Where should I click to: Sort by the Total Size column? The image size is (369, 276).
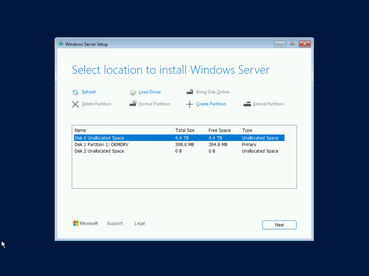tap(185, 130)
